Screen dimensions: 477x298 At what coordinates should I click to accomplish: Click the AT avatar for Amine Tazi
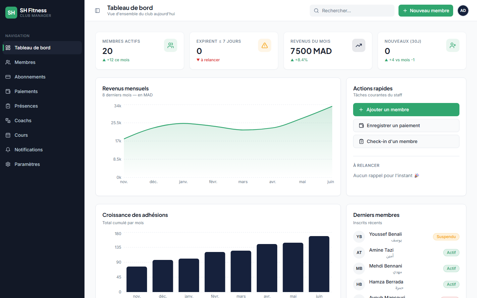pyautogui.click(x=359, y=253)
